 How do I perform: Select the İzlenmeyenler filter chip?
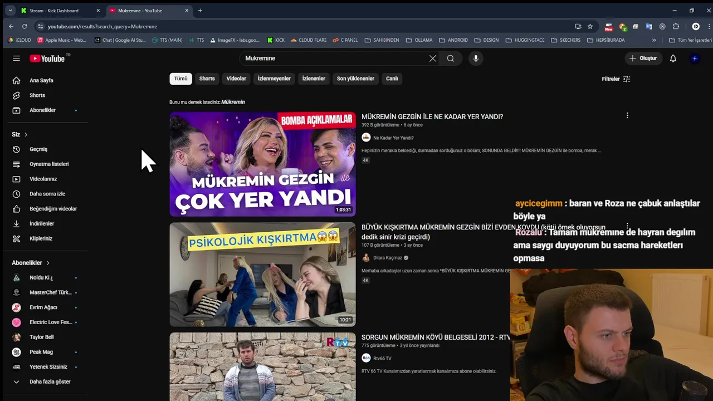pos(274,79)
